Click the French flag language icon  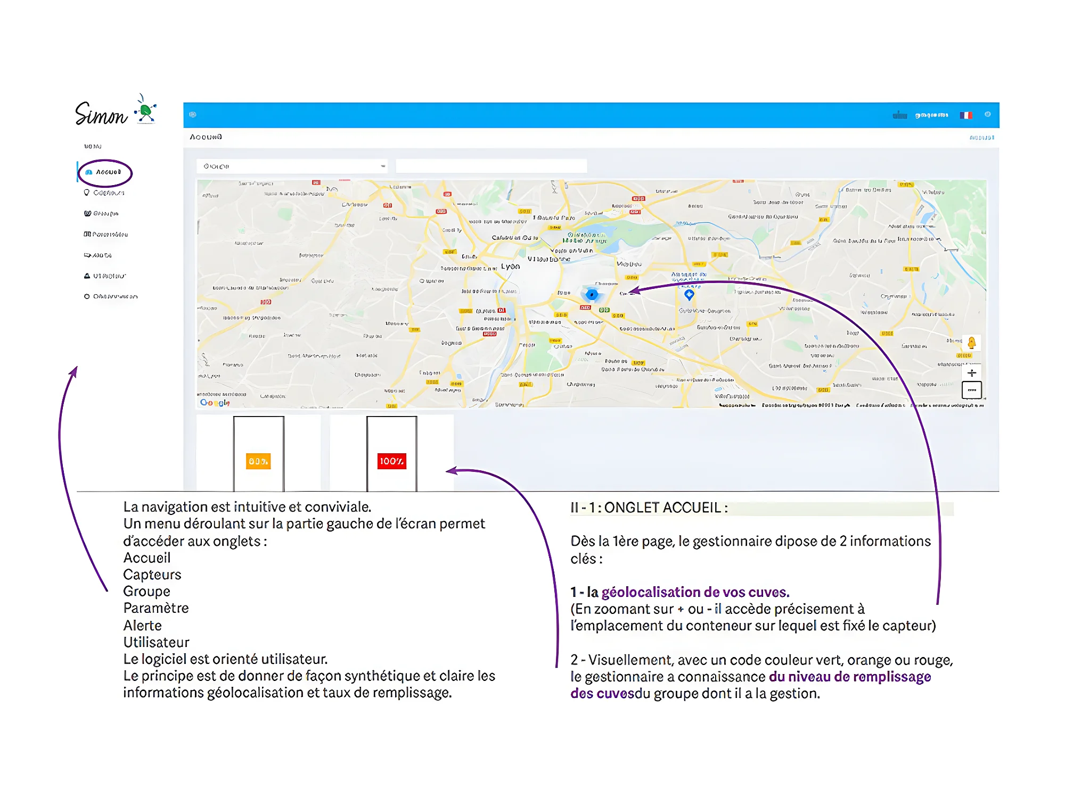[966, 115]
